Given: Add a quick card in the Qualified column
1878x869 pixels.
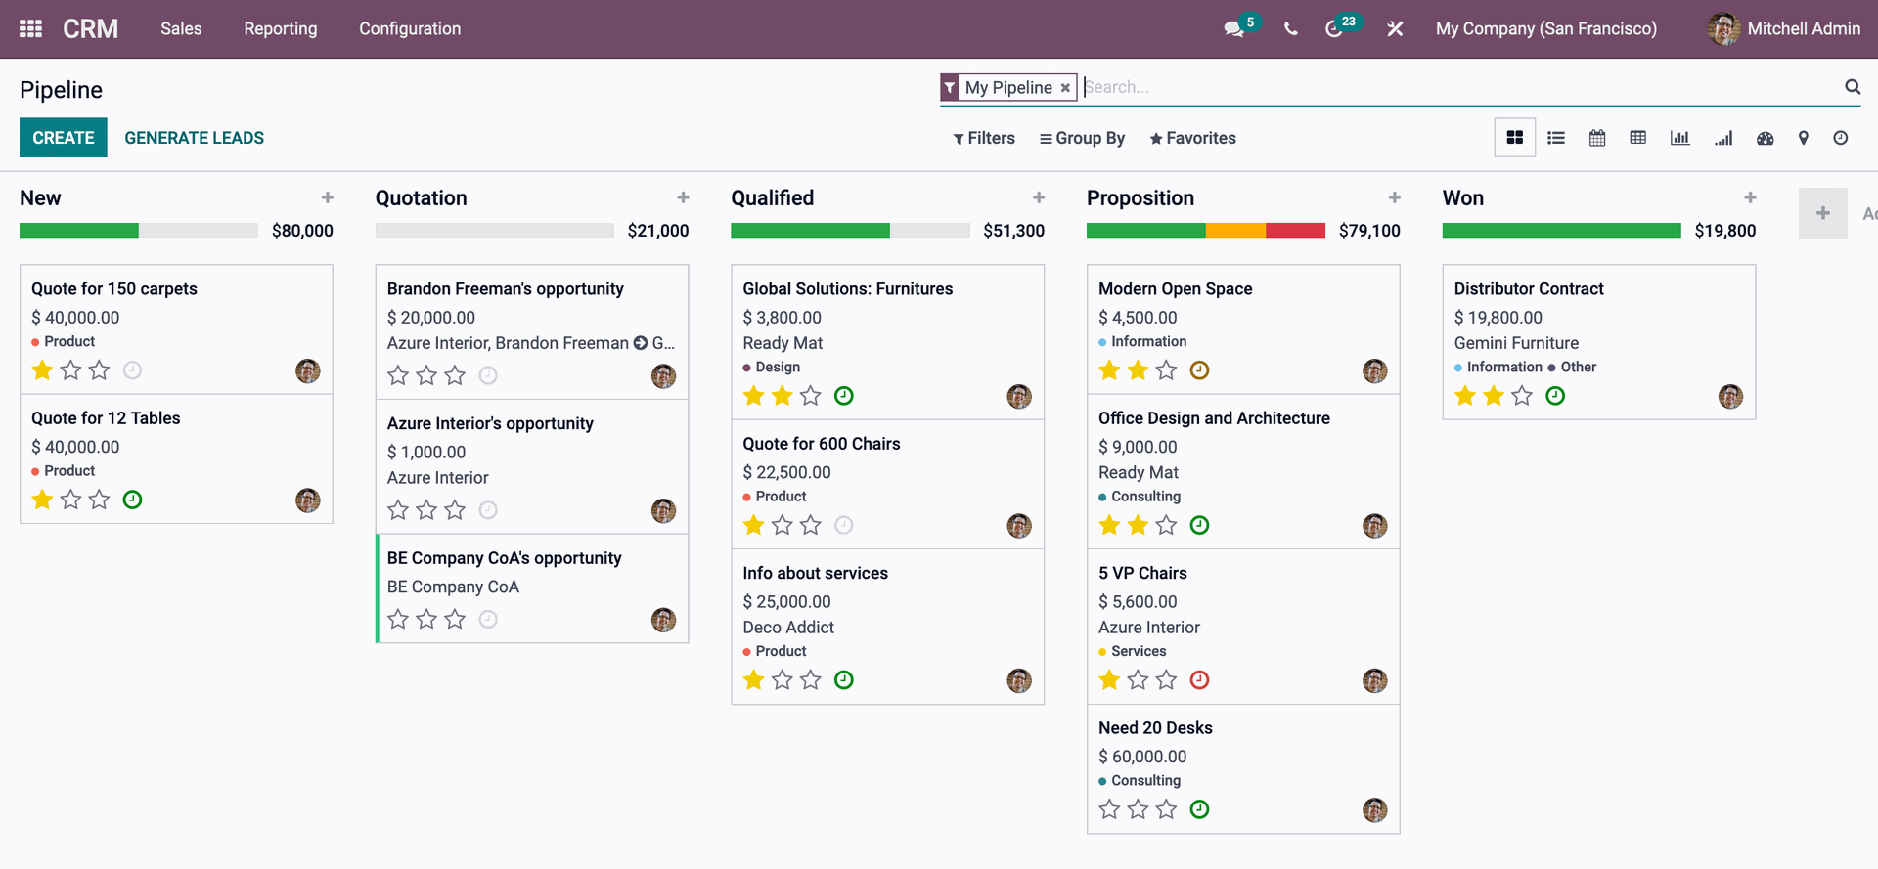Looking at the screenshot, I should (x=1039, y=197).
